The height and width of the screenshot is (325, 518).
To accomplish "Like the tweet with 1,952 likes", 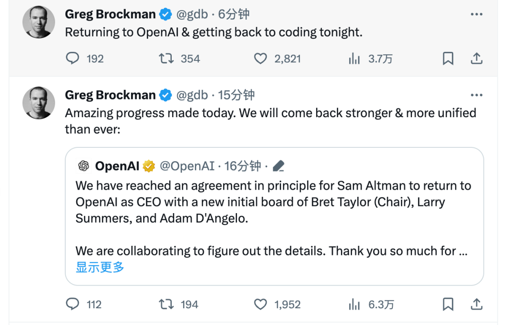I will coord(260,304).
